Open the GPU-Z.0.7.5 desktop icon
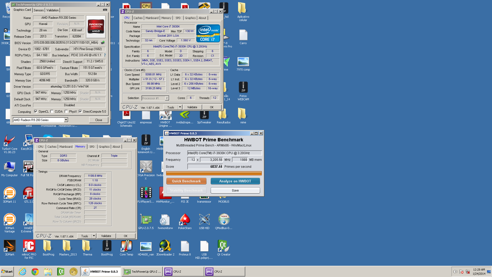This screenshot has width=492, height=277. point(146,222)
